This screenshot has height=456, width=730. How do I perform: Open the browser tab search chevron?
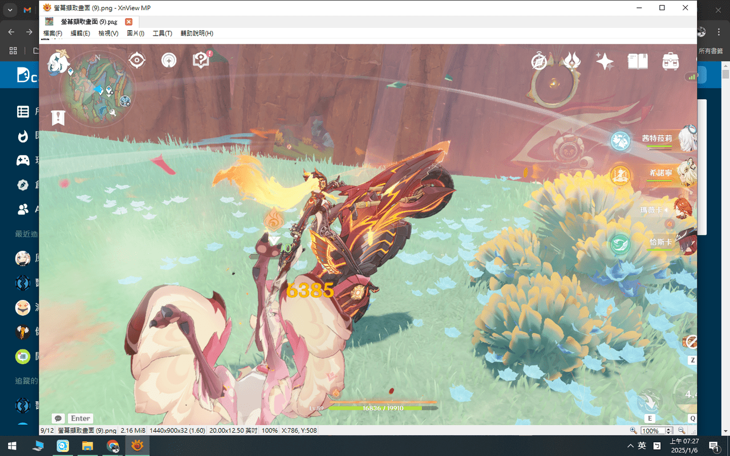pos(10,10)
